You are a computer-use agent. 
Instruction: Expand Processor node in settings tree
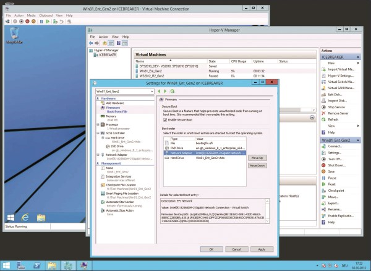tap(98, 124)
